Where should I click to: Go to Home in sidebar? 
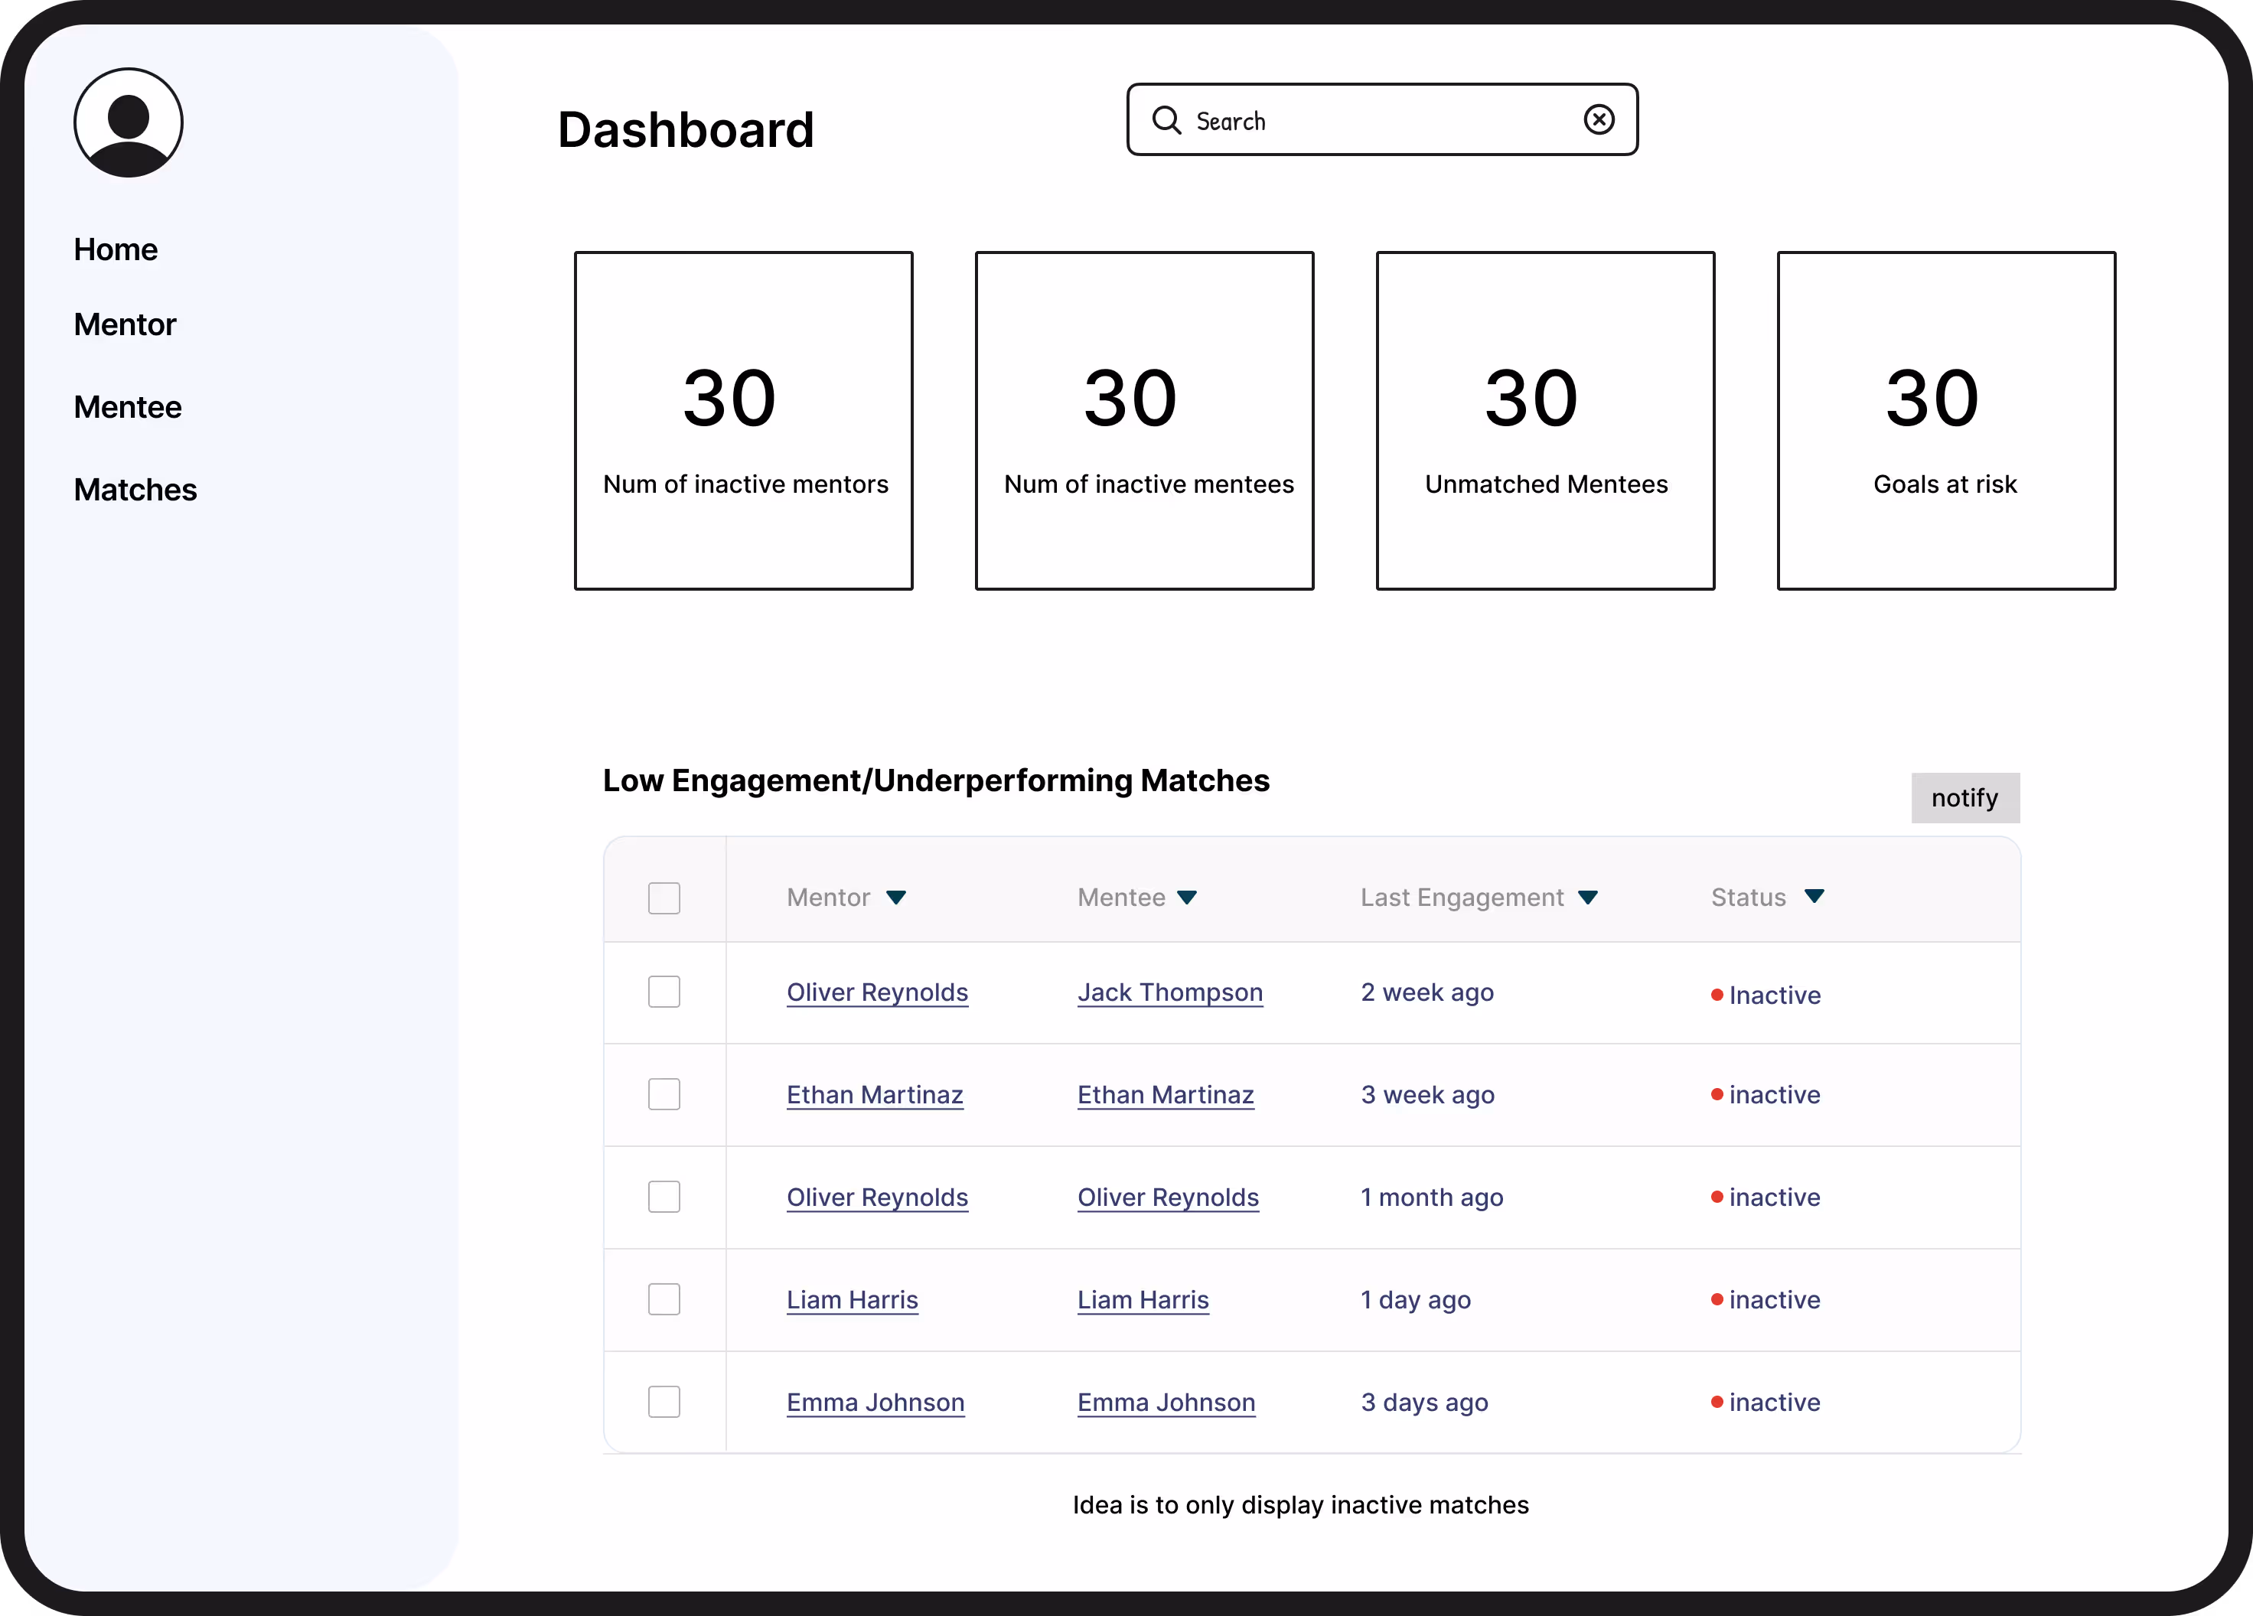pos(116,249)
